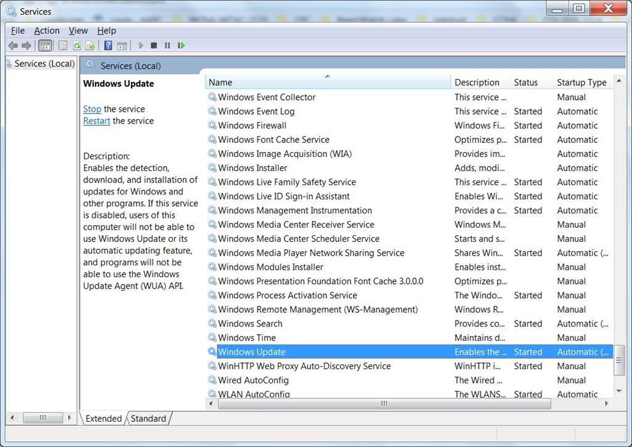The image size is (632, 447).
Task: Select Windows Management Instrumentation service
Action: (x=409, y=210)
